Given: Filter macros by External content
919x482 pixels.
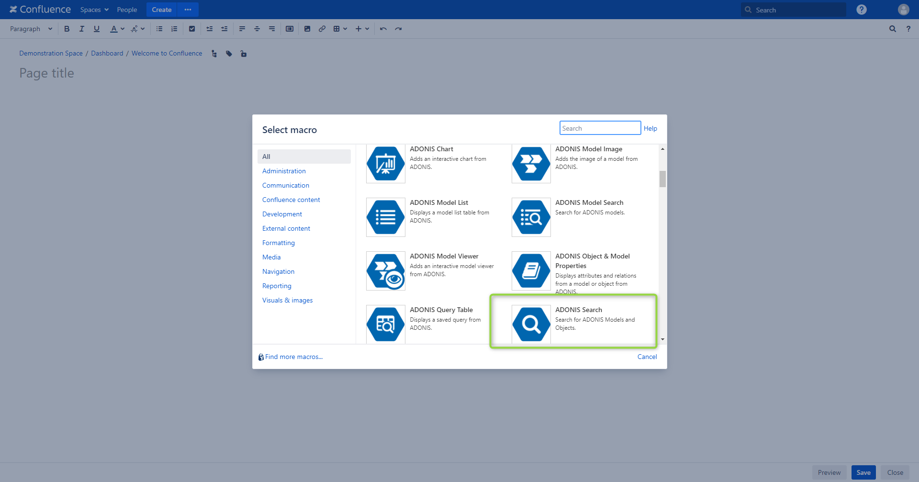Looking at the screenshot, I should (x=286, y=228).
